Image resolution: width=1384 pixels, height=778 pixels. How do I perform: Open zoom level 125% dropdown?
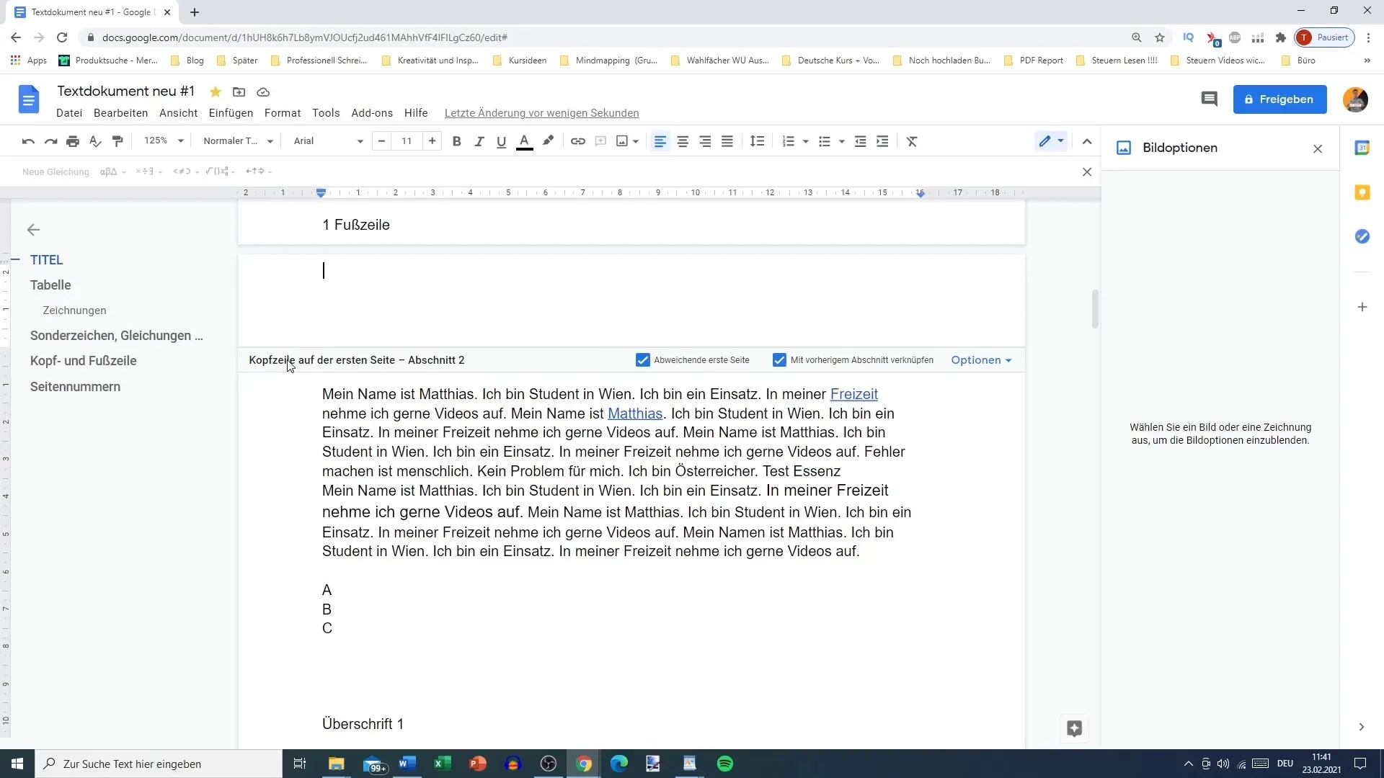[164, 141]
